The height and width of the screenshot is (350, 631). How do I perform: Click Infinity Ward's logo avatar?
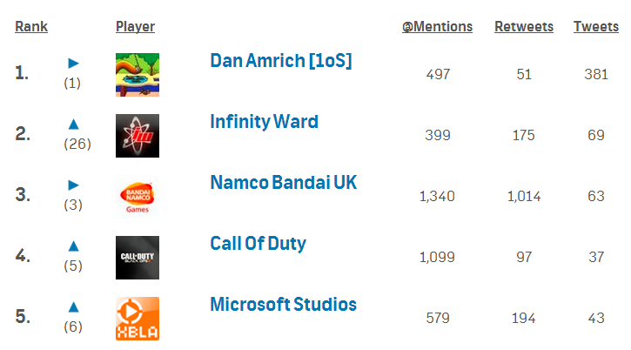click(x=138, y=136)
